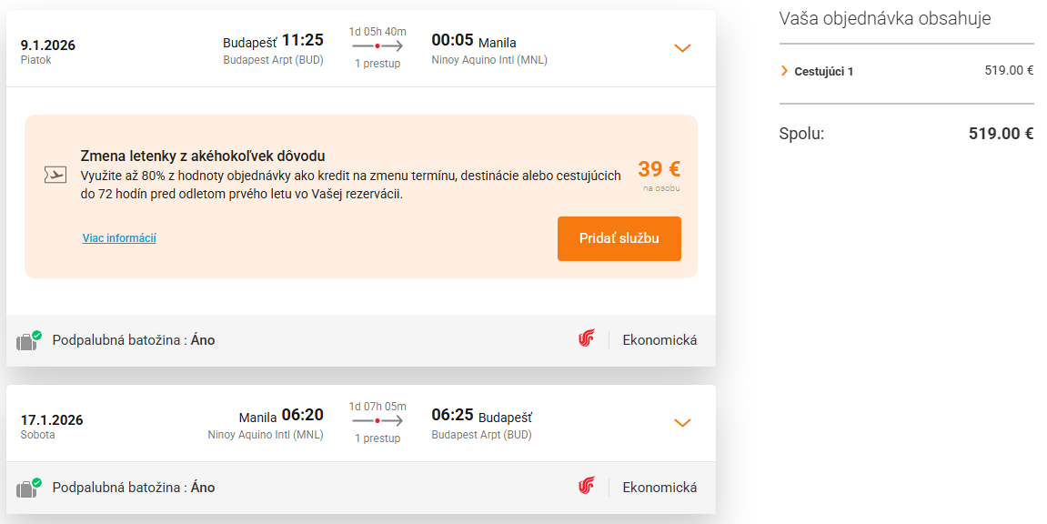The image size is (1047, 524).
Task: Open the Viac informácií link
Action: [119, 238]
